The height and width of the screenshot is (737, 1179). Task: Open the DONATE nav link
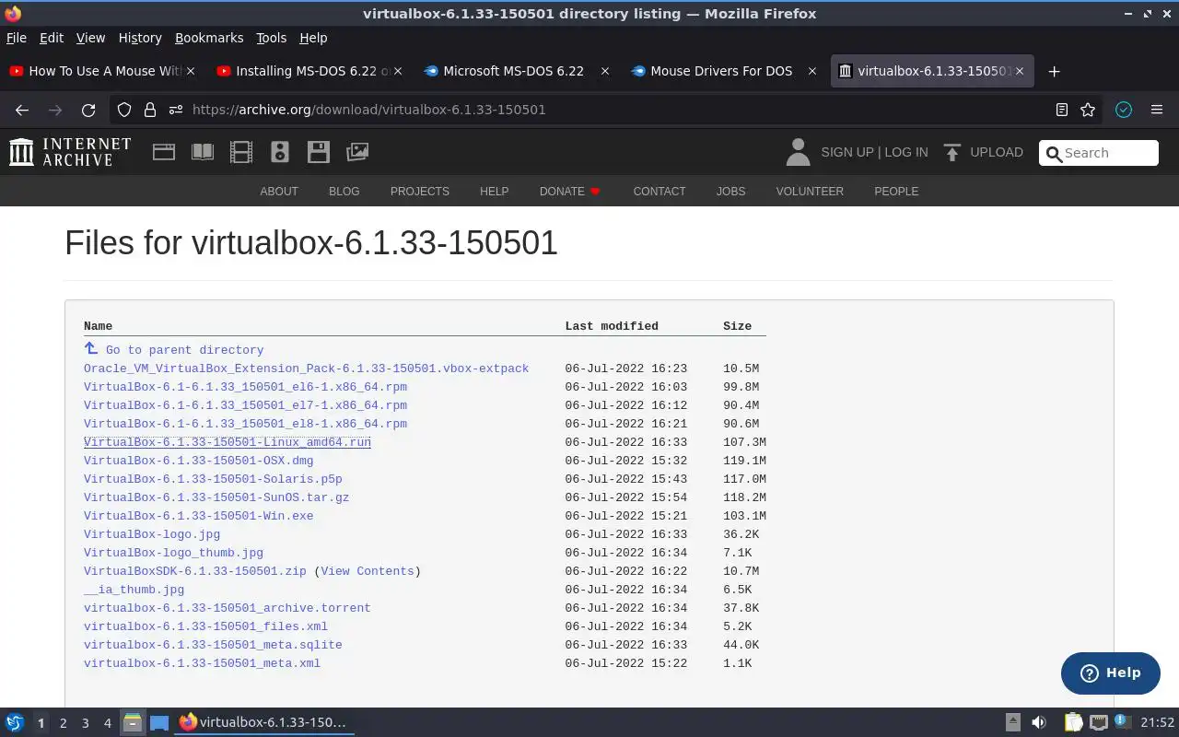pyautogui.click(x=569, y=192)
